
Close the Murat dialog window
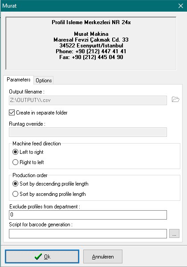click(181, 6)
